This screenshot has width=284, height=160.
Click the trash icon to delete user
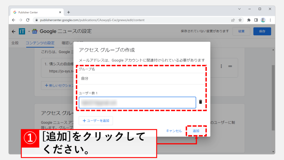coord(201,102)
